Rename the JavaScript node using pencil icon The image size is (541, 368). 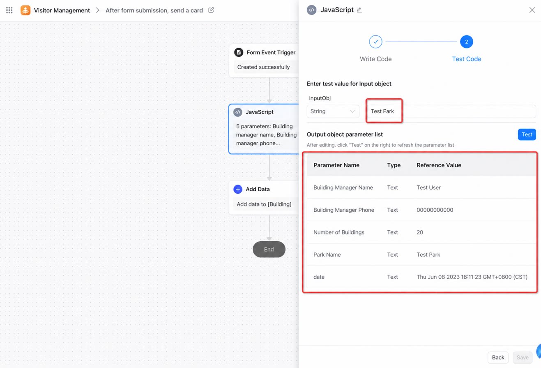tap(359, 10)
